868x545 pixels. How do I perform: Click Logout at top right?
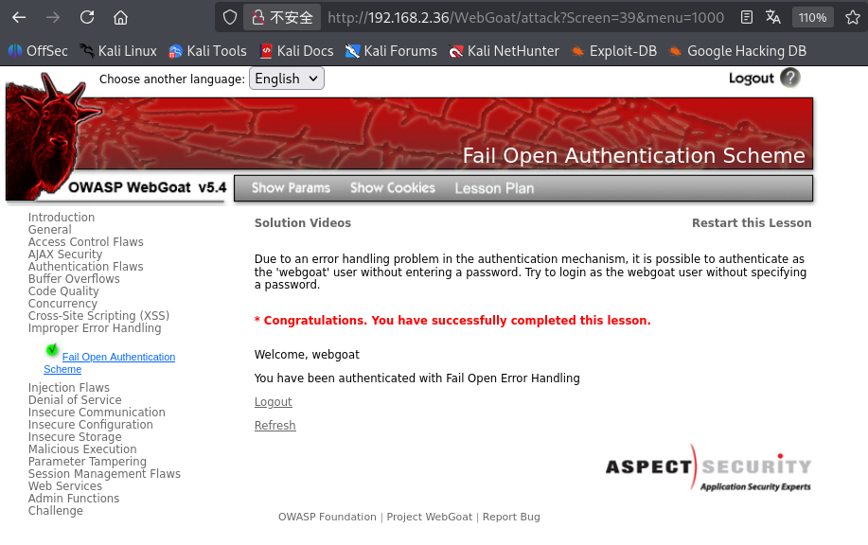(751, 78)
